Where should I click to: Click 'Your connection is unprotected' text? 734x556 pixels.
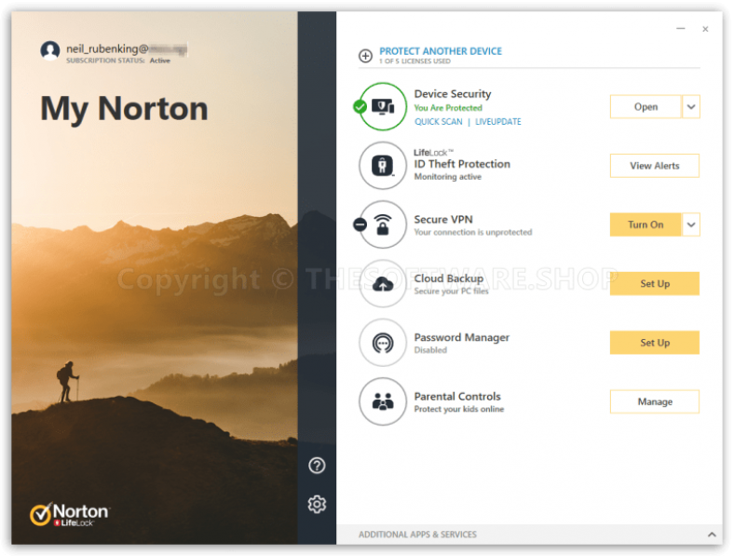click(473, 232)
